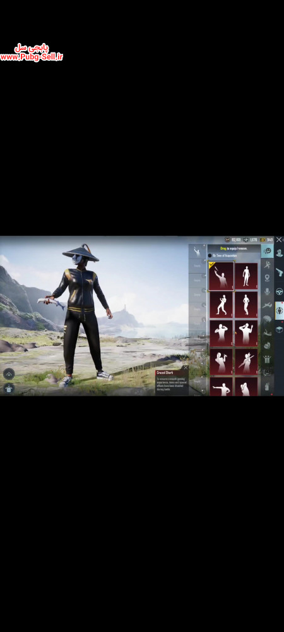The width and height of the screenshot is (284, 632).
Task: Click the 'Drag to equip/remove' instruction text
Action: tap(234, 248)
